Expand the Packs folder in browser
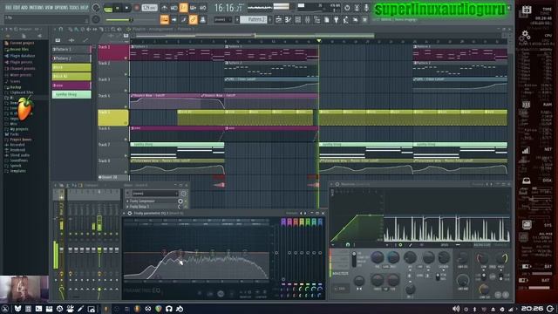Viewport: 558px width, 314px height. click(14, 134)
